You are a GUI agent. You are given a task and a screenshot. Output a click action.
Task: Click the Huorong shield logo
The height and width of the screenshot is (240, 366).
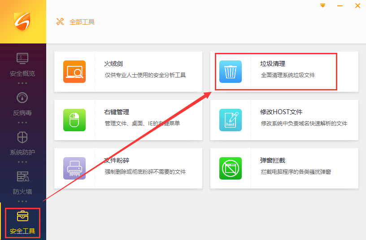click(22, 21)
